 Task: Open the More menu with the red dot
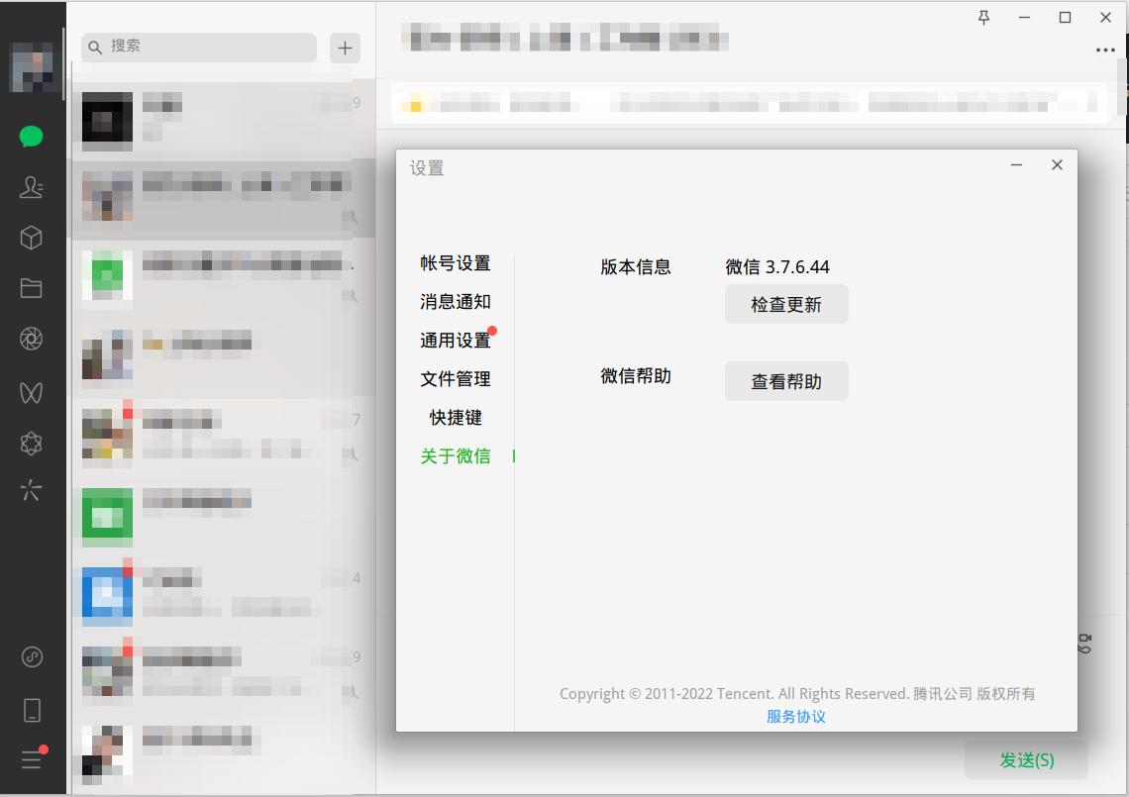(31, 759)
